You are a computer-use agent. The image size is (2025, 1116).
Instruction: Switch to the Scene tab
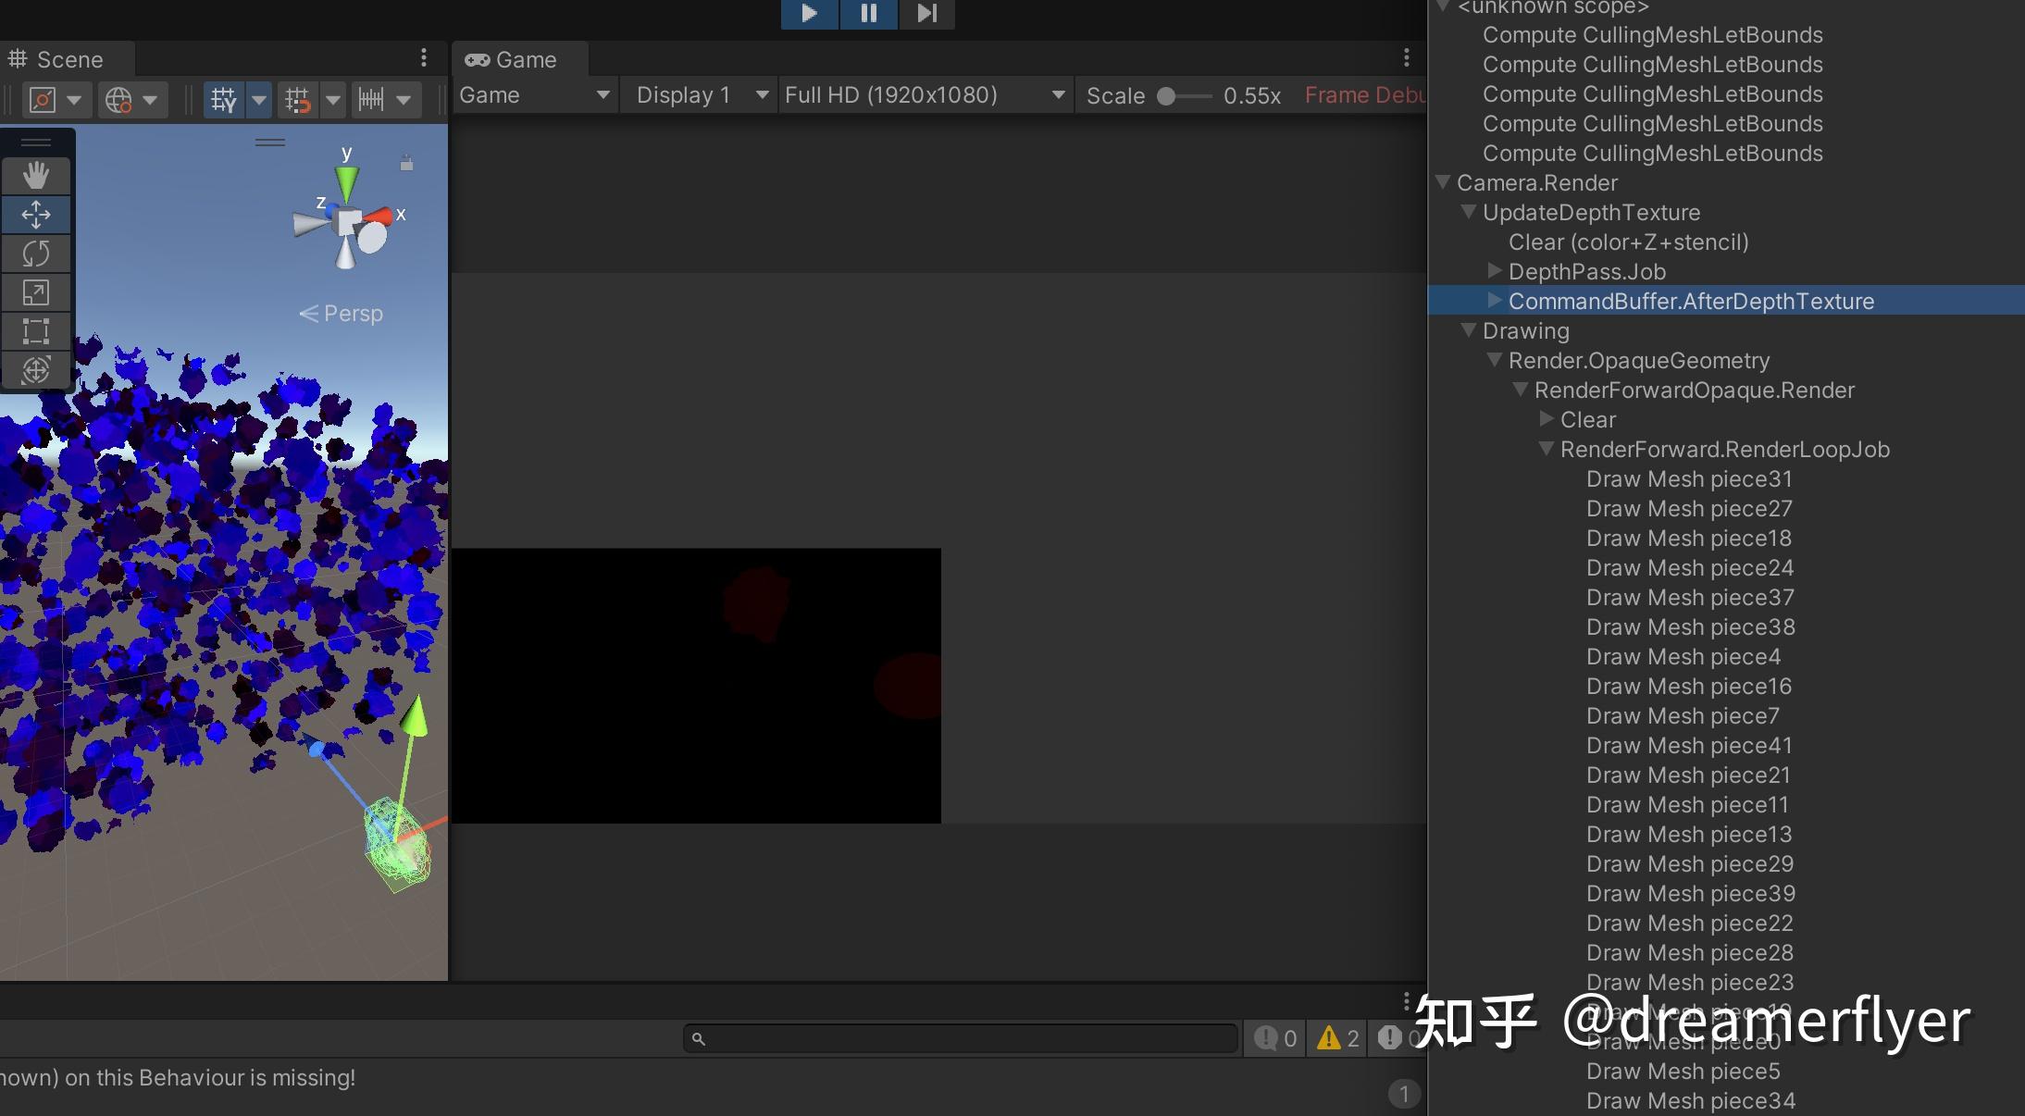[x=65, y=58]
